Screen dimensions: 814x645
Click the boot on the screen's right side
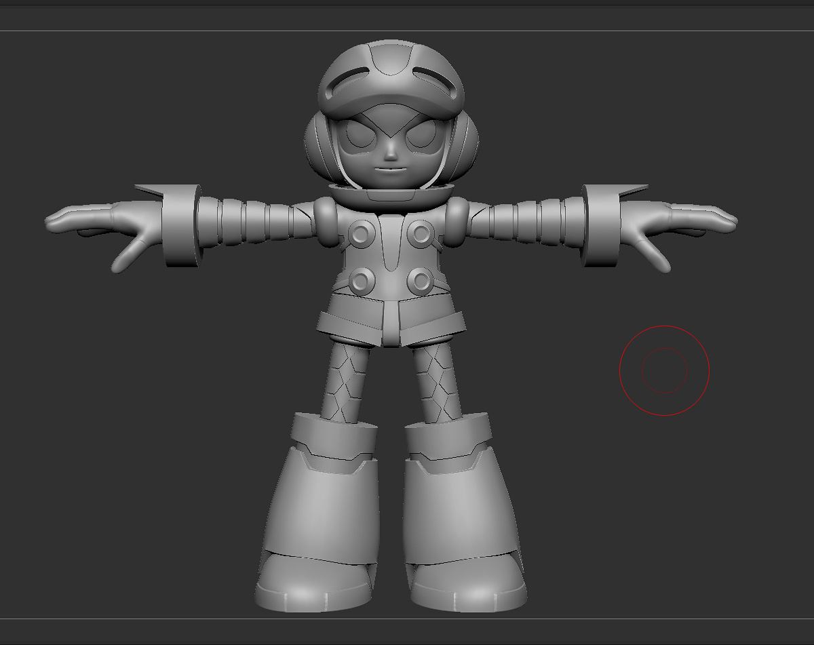(464, 513)
